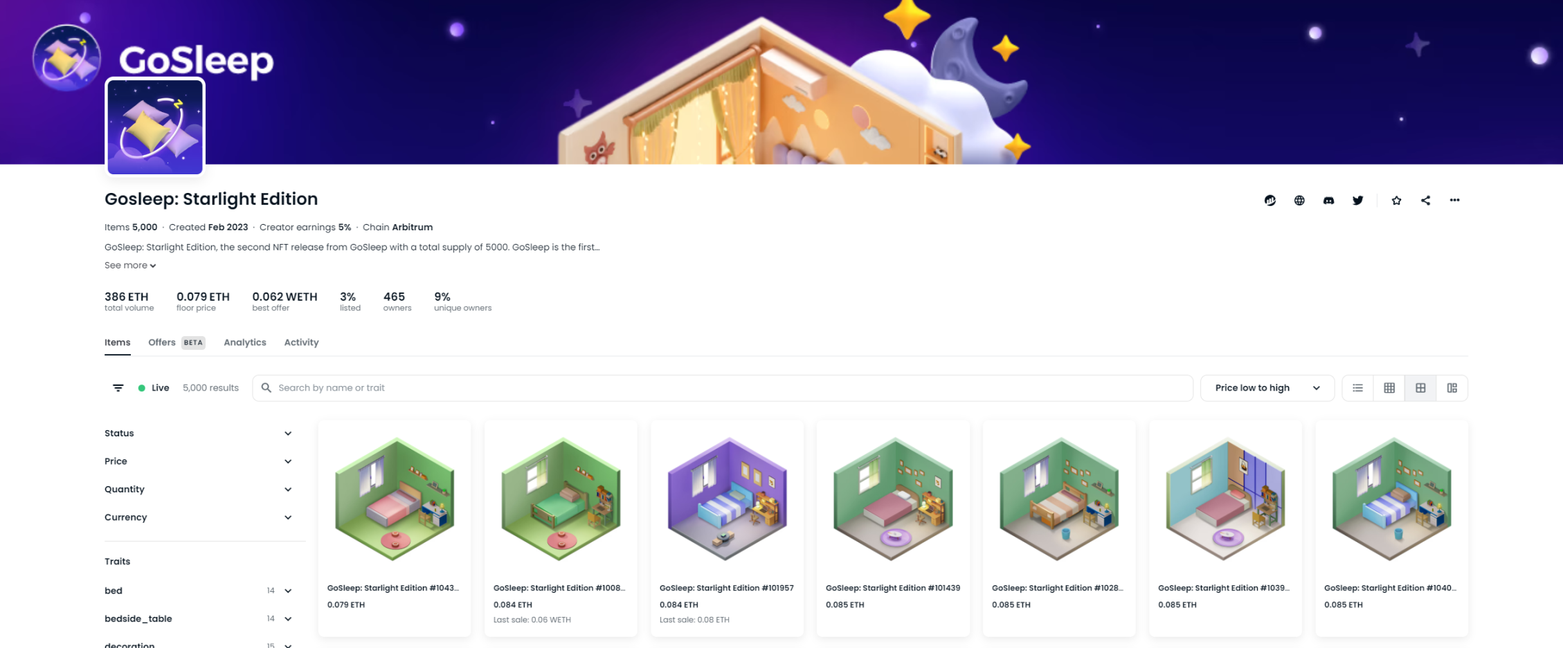
Task: Expand the bed trait filter
Action: 199,591
